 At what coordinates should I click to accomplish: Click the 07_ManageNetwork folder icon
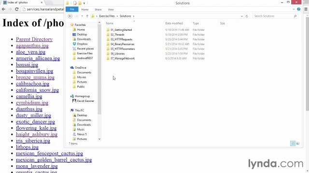click(x=108, y=58)
